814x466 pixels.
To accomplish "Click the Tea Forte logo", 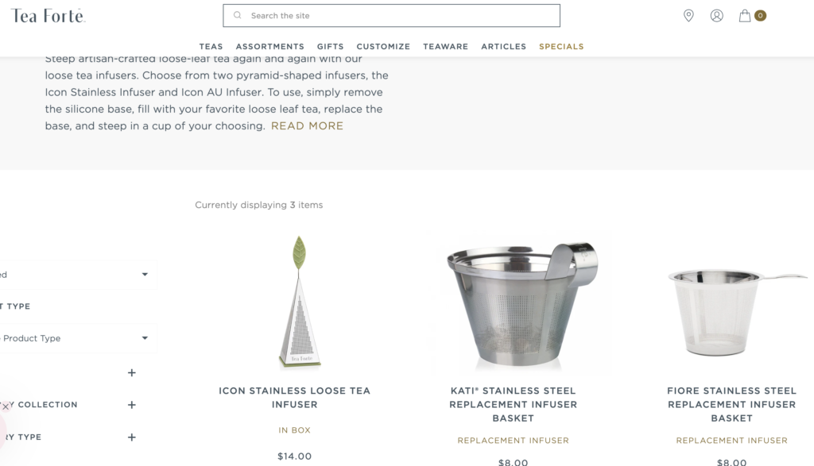I will (x=48, y=16).
